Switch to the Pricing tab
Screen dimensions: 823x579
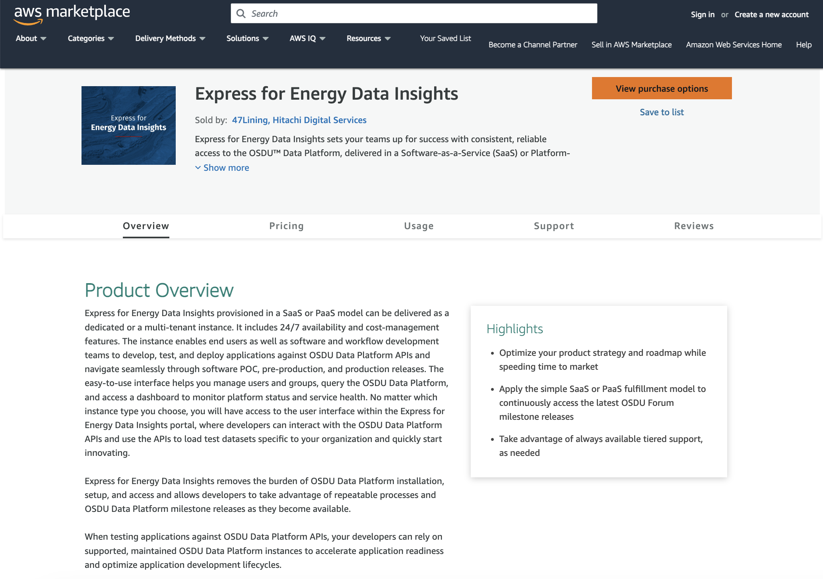click(286, 226)
